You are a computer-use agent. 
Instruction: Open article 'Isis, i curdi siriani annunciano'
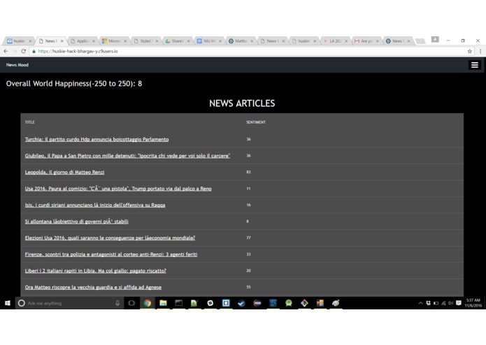point(95,205)
